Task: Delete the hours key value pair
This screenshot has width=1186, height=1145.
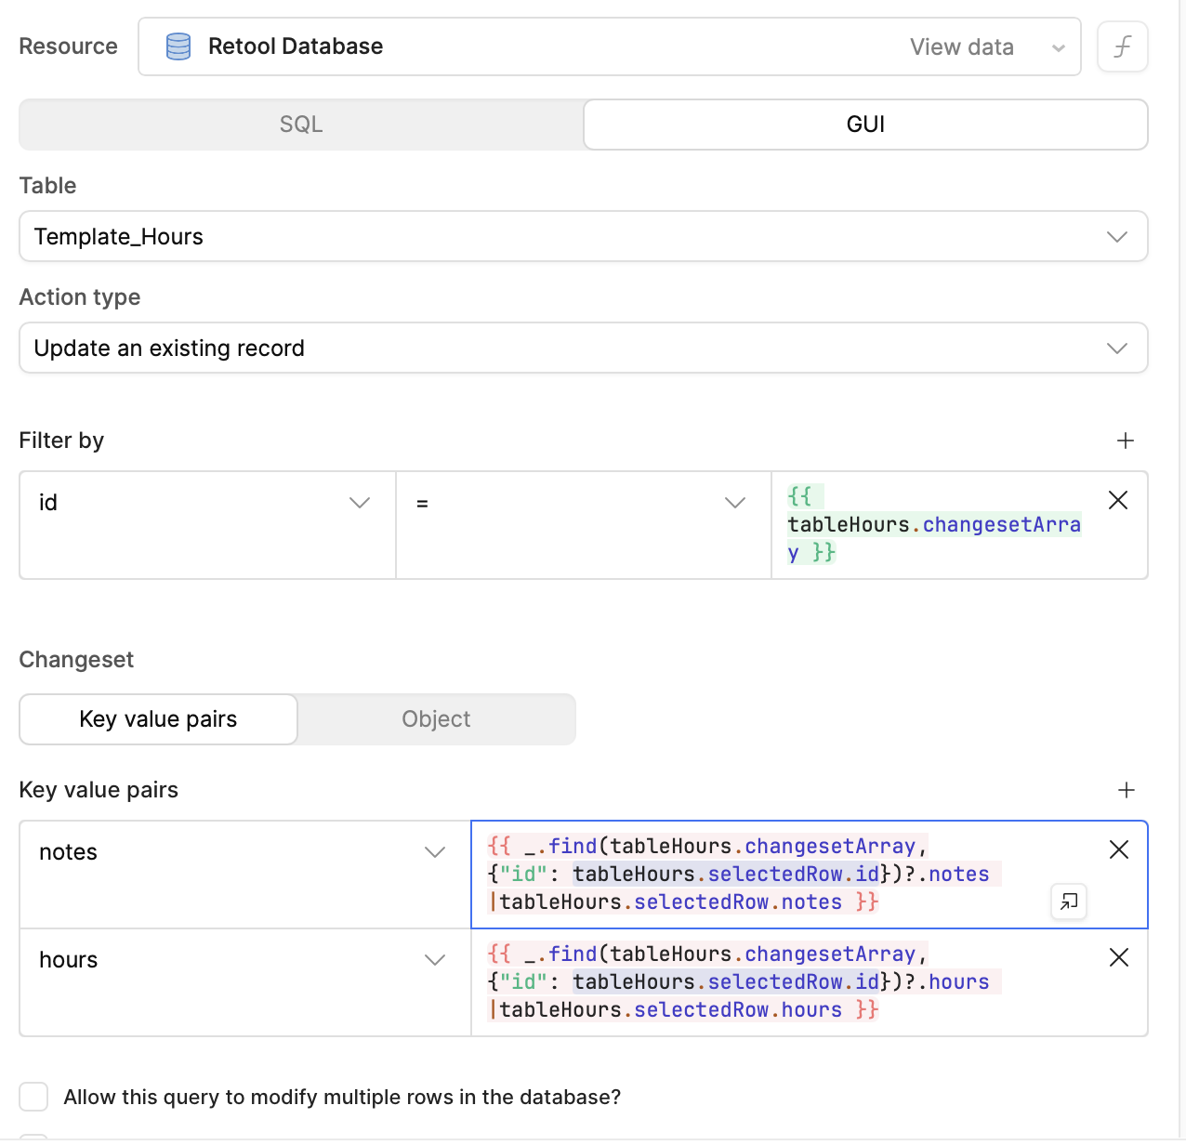Action: point(1118,957)
